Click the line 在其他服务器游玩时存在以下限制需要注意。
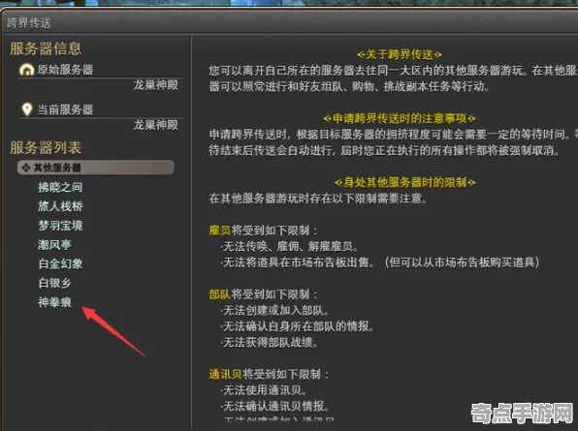This screenshot has height=431, width=578. click(318, 199)
